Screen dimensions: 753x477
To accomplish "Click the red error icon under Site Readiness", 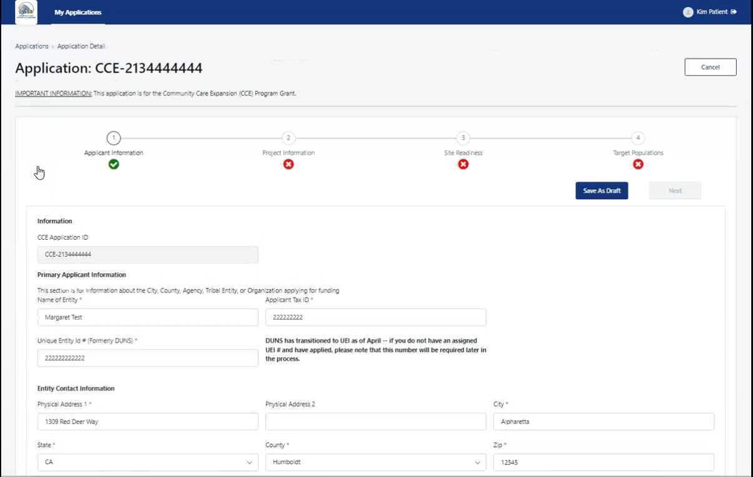I will [463, 164].
